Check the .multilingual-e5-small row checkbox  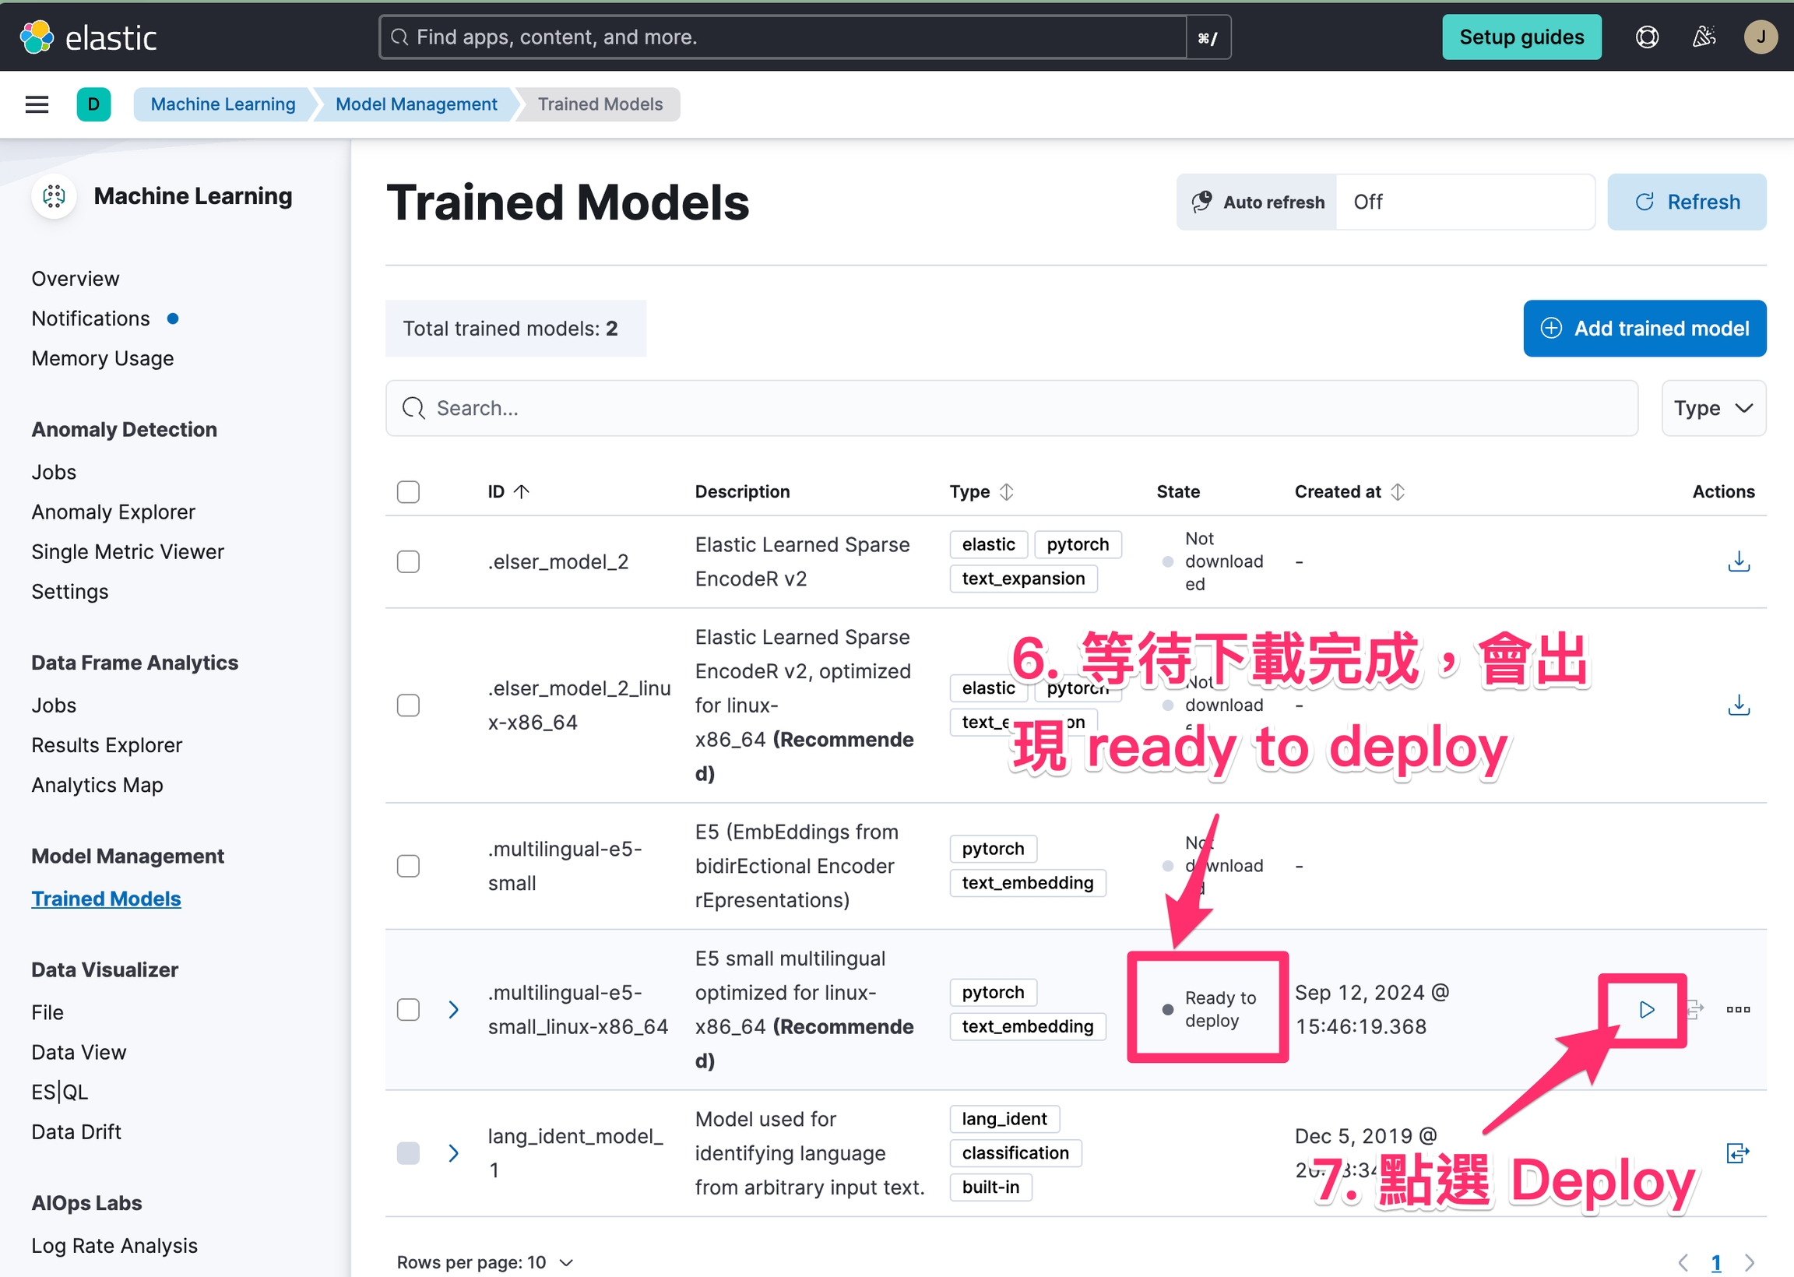click(x=408, y=866)
